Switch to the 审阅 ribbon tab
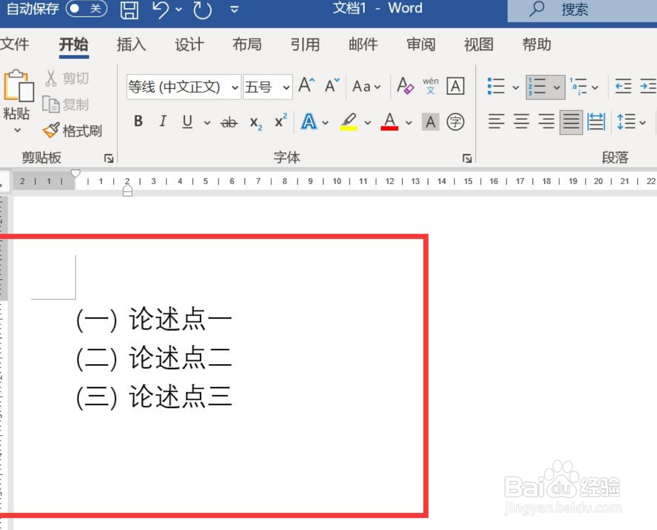657x530 pixels. (x=420, y=44)
